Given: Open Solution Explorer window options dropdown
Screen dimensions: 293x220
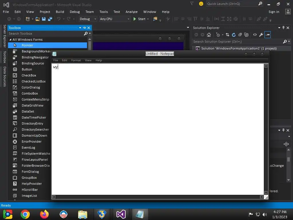Looking at the screenshot, I should click(279, 28).
